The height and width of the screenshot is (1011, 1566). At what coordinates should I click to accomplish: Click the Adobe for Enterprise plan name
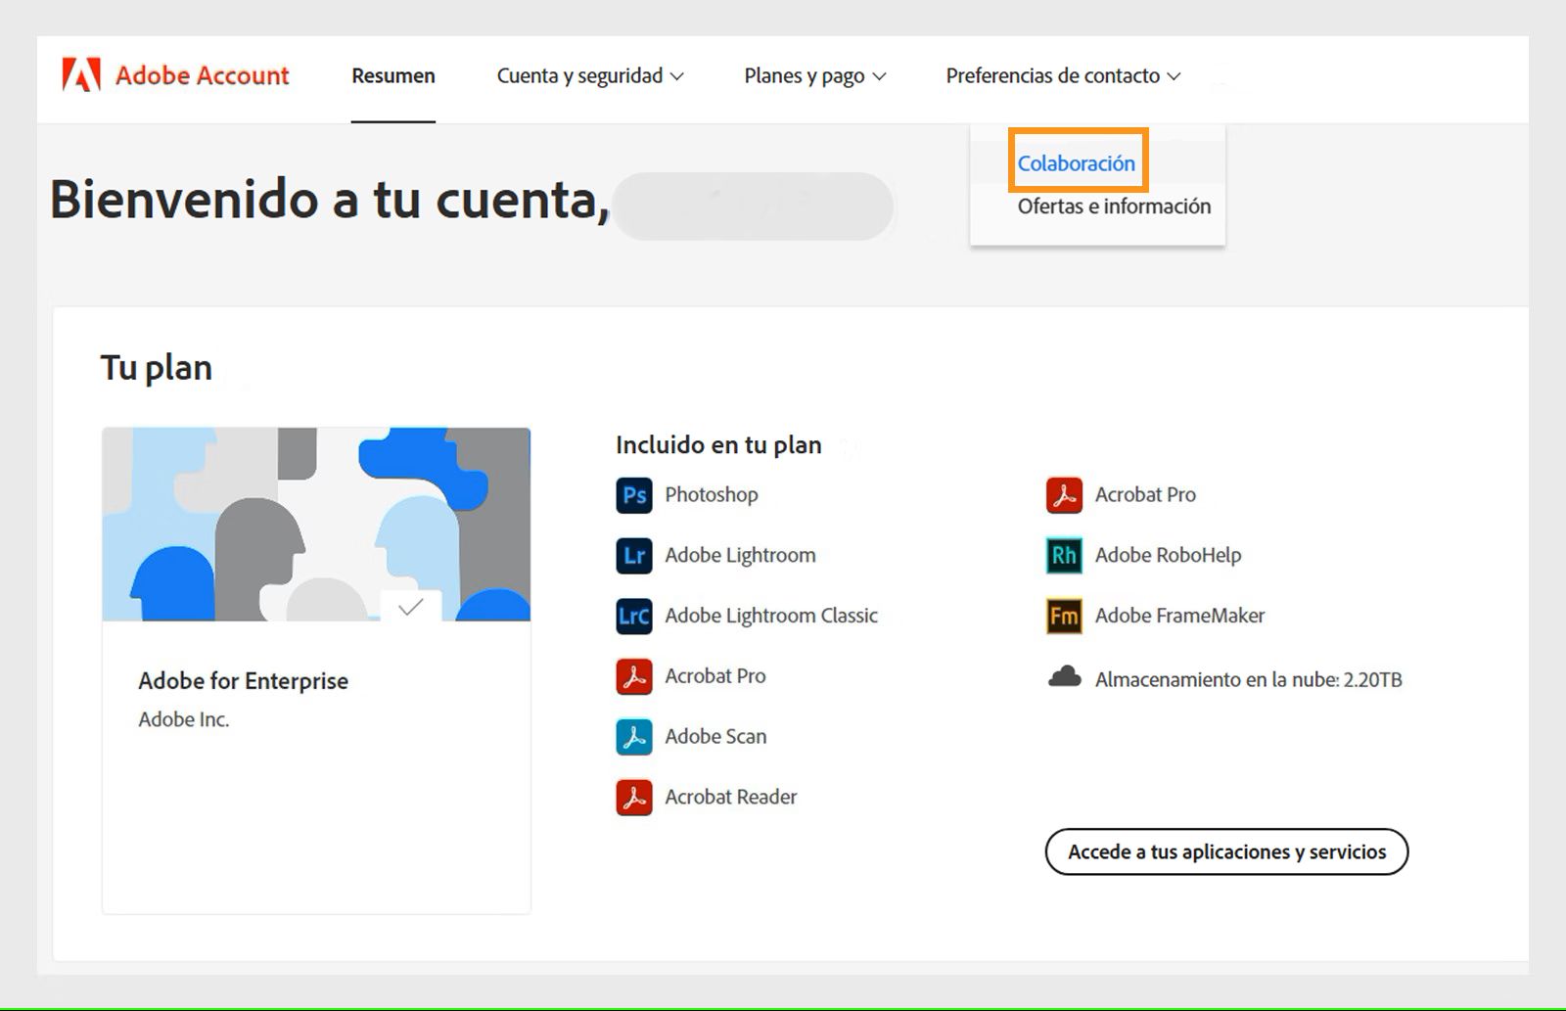pos(244,681)
